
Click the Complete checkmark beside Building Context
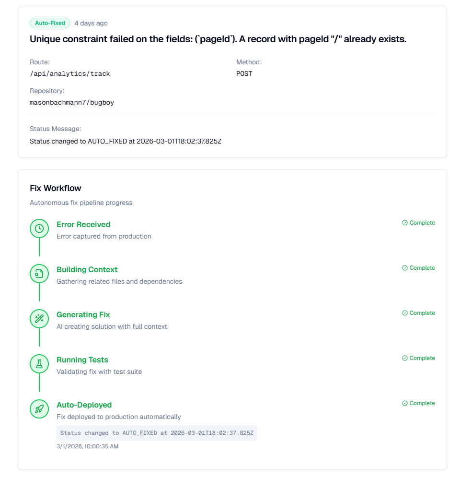(405, 268)
